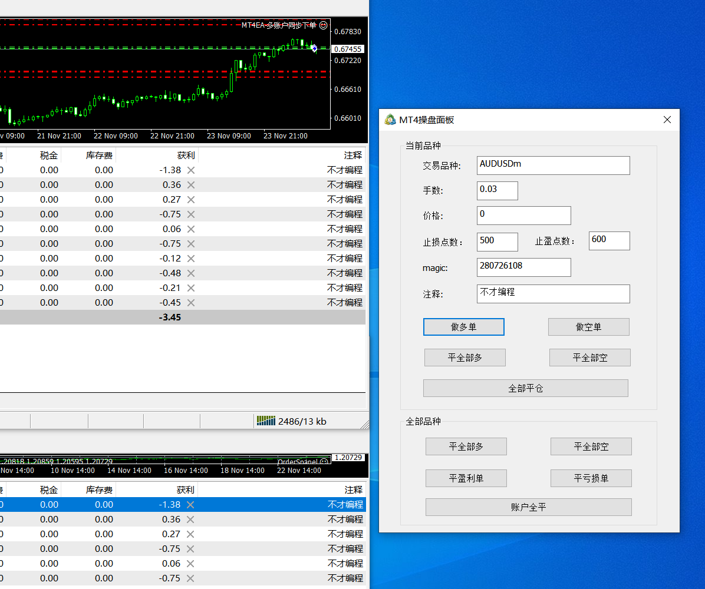Image resolution: width=705 pixels, height=589 pixels.
Task: Focus the 注释 comment field
Action: click(x=553, y=294)
